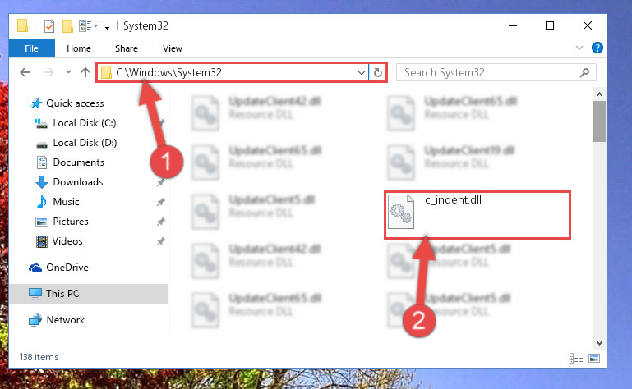Switch to the View ribbon tab
The width and height of the screenshot is (632, 389).
[x=173, y=48]
